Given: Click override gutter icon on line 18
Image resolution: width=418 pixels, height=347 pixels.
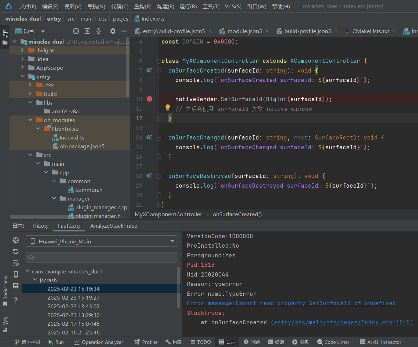Looking at the screenshot, I should [149, 176].
